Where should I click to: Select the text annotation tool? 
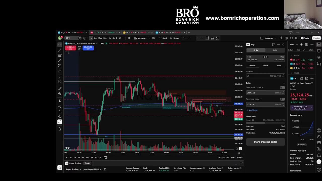pos(60,76)
